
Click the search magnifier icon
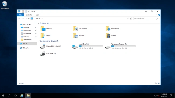click(157, 19)
